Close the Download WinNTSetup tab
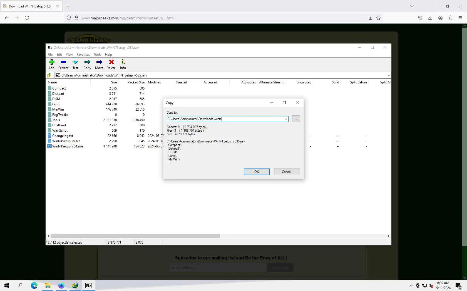Screen dimensions: 467x291 [58, 6]
